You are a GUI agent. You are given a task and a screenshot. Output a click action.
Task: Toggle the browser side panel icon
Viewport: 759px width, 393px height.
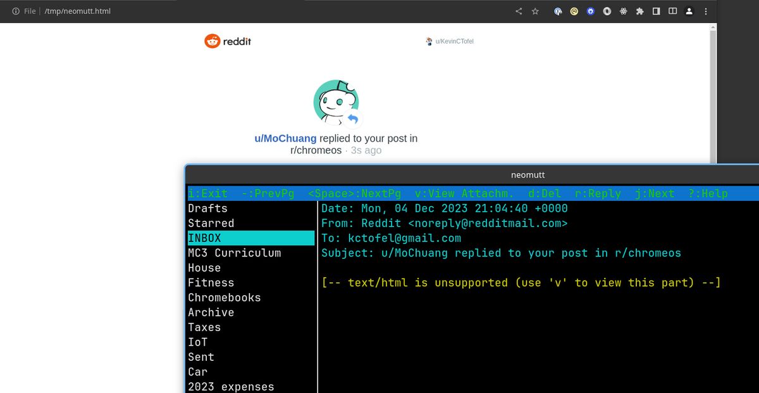[x=657, y=11]
